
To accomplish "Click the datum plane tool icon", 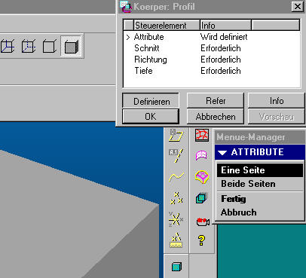I will click(x=176, y=135).
